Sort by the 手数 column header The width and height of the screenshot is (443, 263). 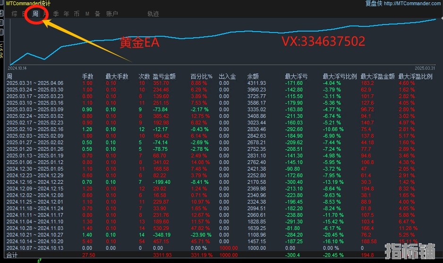[x=87, y=76]
